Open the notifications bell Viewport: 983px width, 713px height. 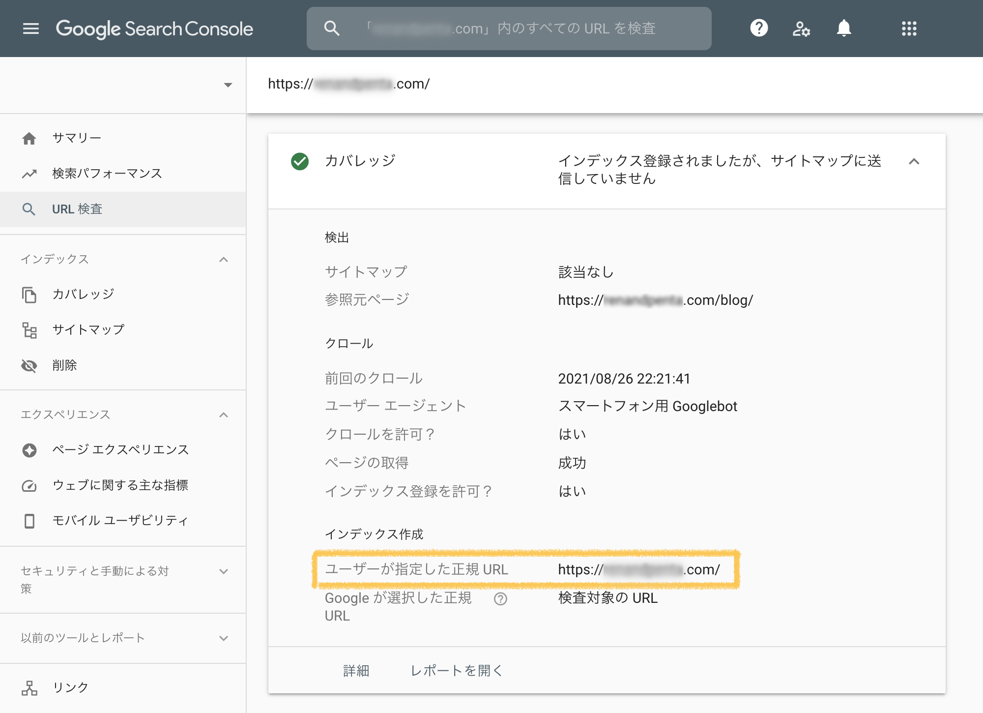pyautogui.click(x=844, y=28)
